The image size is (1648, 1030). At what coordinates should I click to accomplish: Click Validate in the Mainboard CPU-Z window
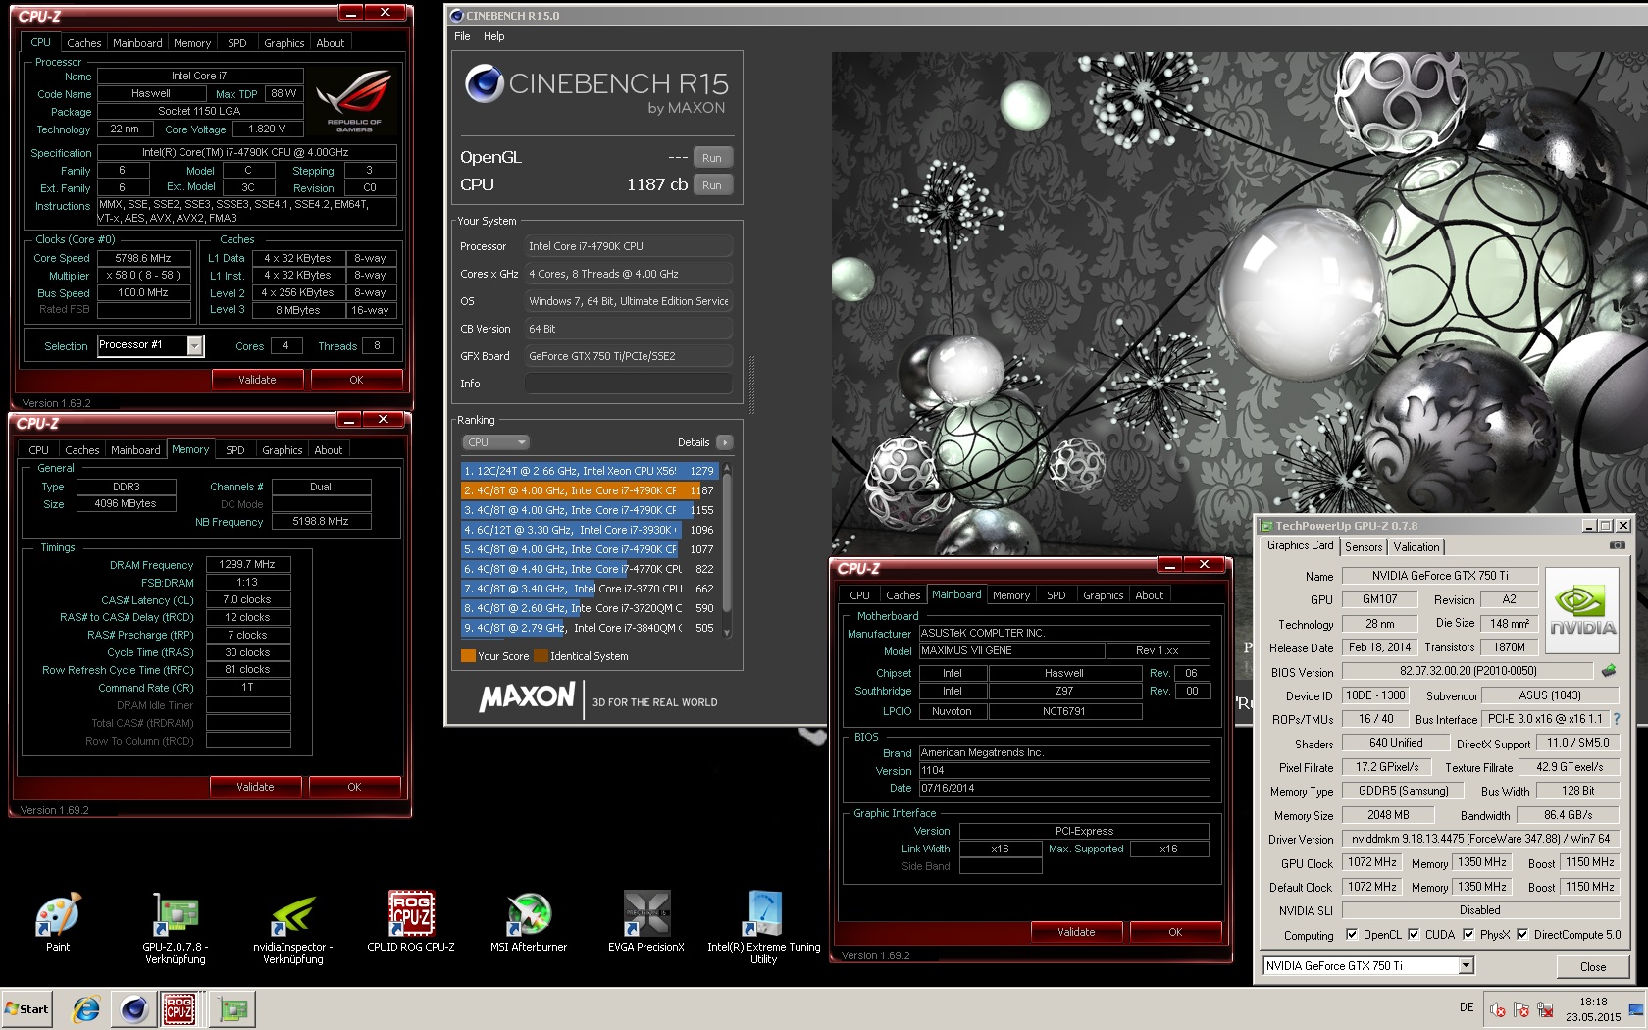[1076, 932]
